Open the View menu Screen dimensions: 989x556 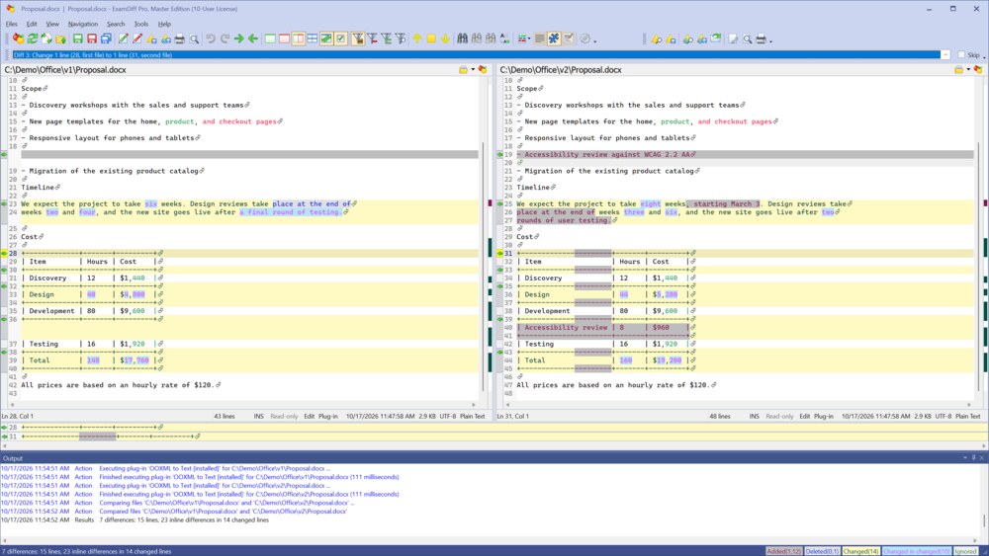click(52, 24)
